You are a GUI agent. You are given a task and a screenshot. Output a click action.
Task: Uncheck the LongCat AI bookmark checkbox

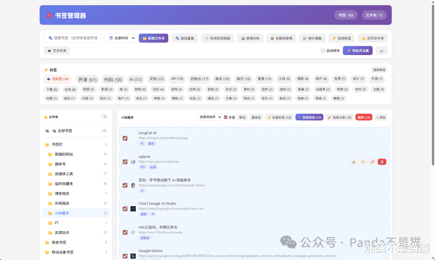(x=125, y=138)
